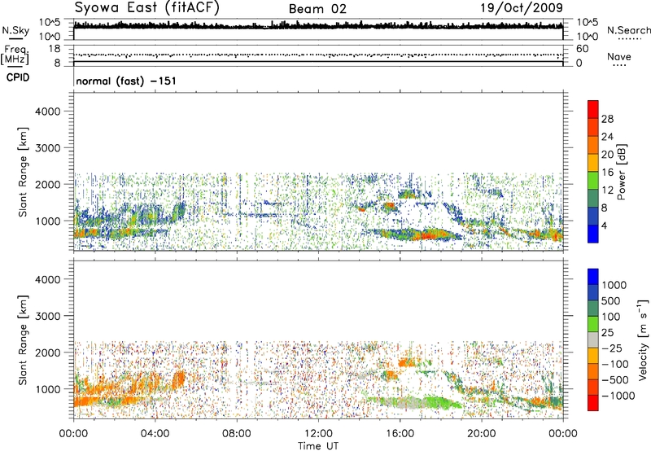Click the '500' velocity colorbar tick
The width and height of the screenshot is (651, 451).
click(611, 300)
